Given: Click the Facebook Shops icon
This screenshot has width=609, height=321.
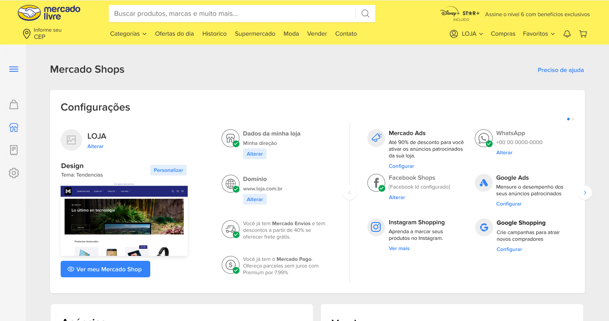Looking at the screenshot, I should [376, 183].
